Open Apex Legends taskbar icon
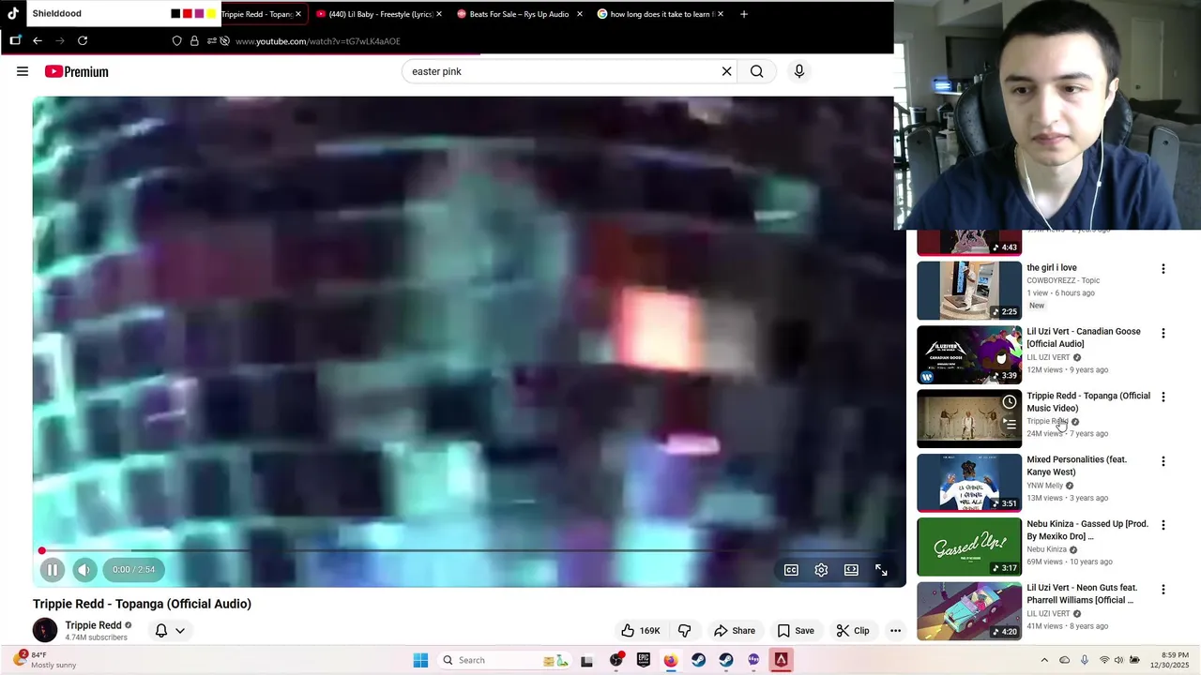This screenshot has height=675, width=1201. pyautogui.click(x=781, y=660)
